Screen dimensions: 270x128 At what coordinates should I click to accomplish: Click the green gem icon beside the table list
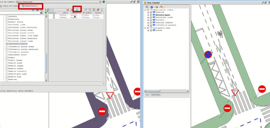tap(46, 13)
